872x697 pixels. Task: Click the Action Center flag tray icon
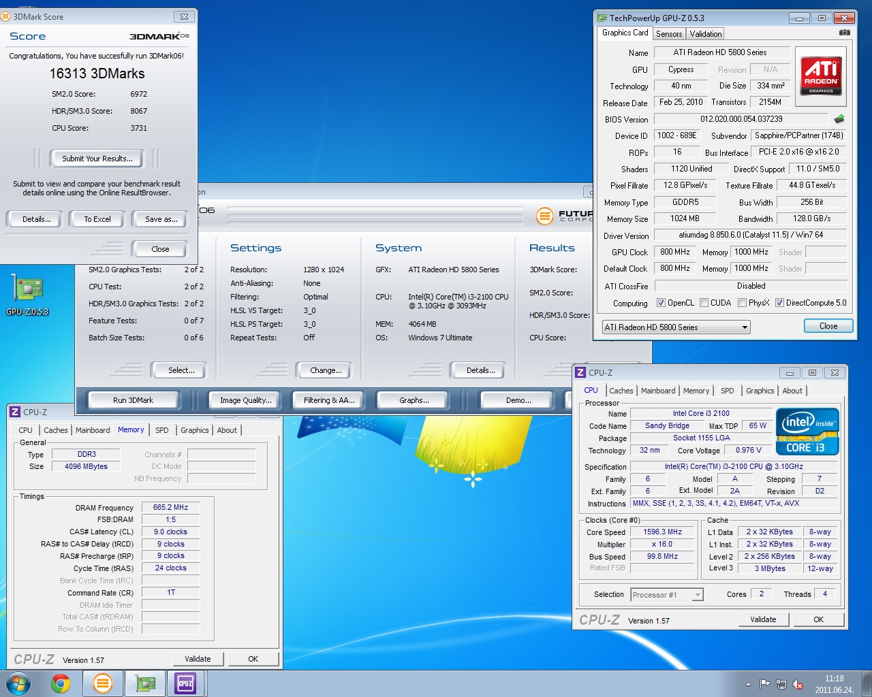pyautogui.click(x=764, y=685)
